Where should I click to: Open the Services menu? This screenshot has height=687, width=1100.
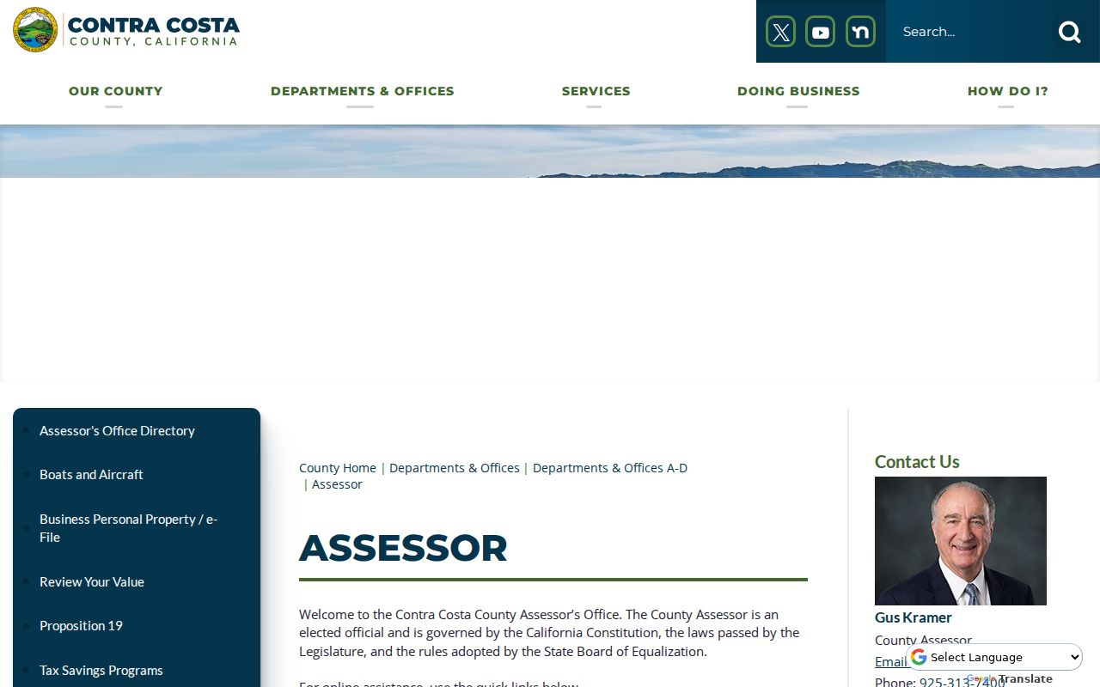596,91
